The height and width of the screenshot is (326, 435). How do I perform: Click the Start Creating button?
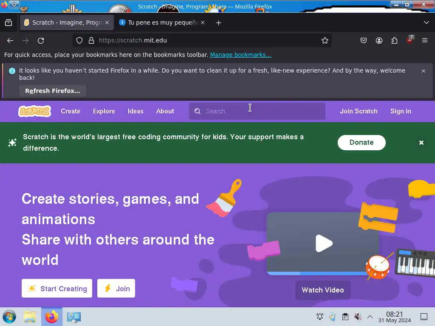click(57, 288)
